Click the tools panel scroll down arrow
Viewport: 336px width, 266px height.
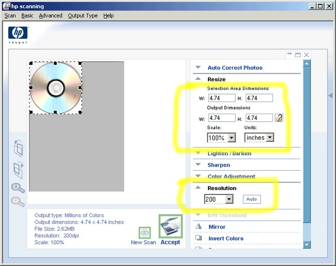click(307, 245)
